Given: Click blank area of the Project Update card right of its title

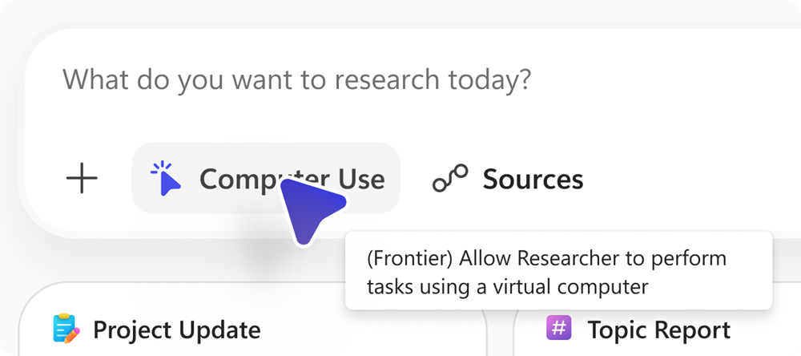Looking at the screenshot, I should [368, 330].
